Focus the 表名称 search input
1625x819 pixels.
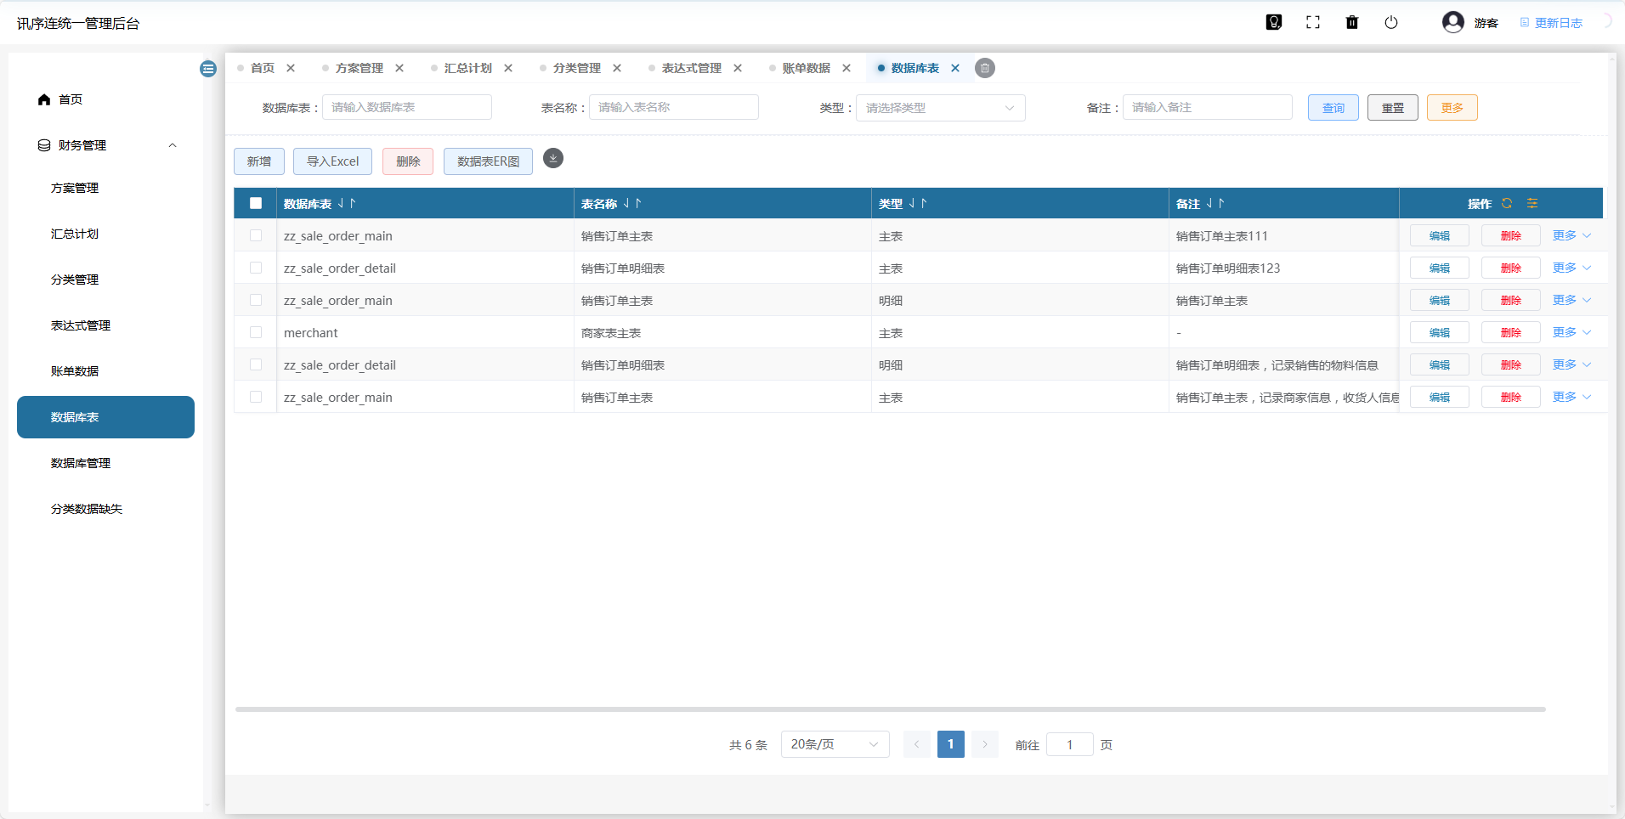click(x=674, y=107)
